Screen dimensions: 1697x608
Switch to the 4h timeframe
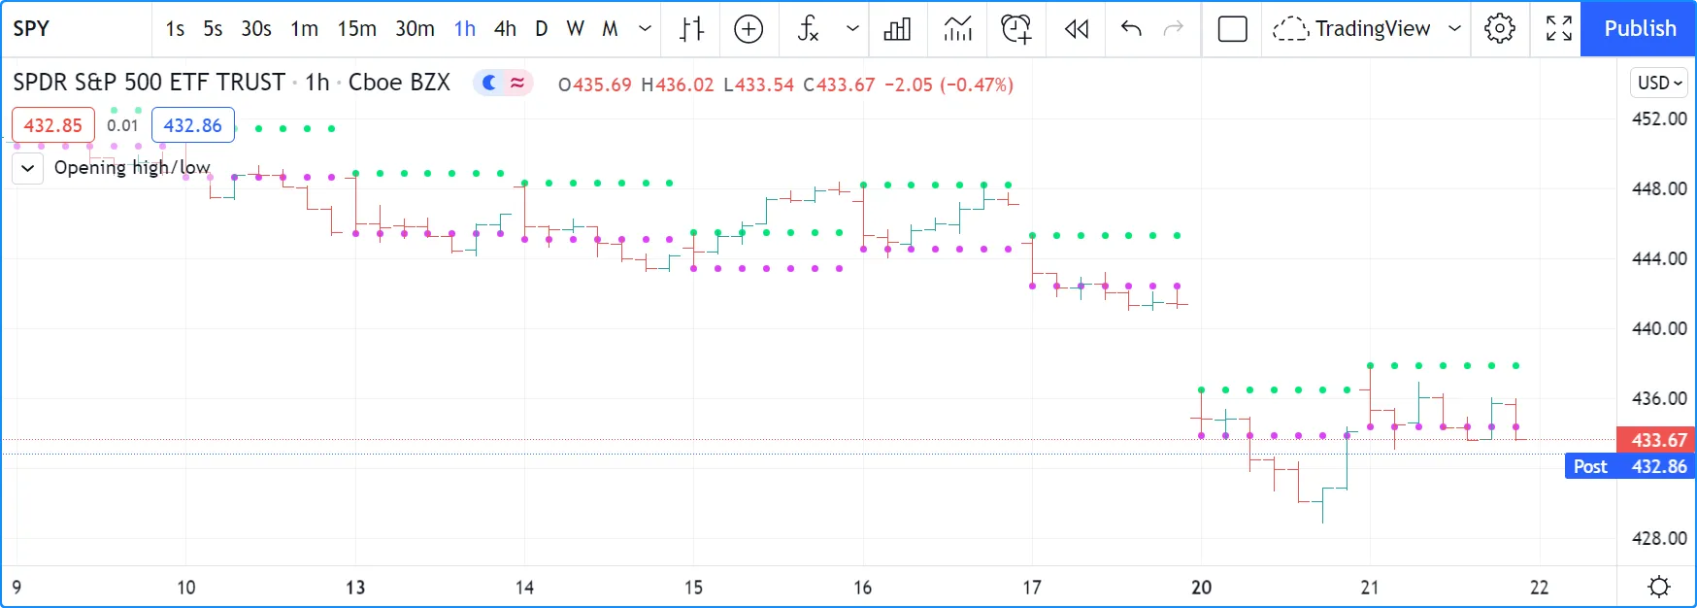point(505,29)
